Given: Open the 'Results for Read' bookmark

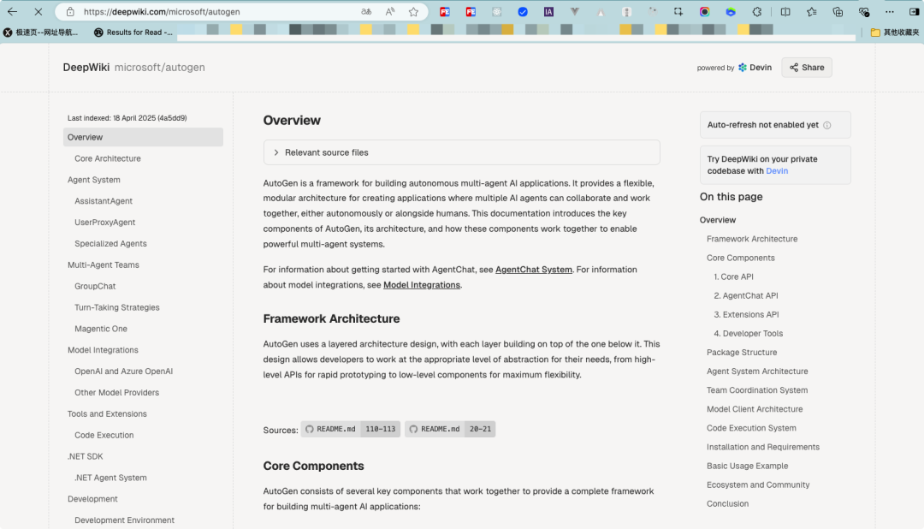Looking at the screenshot, I should click(x=133, y=33).
